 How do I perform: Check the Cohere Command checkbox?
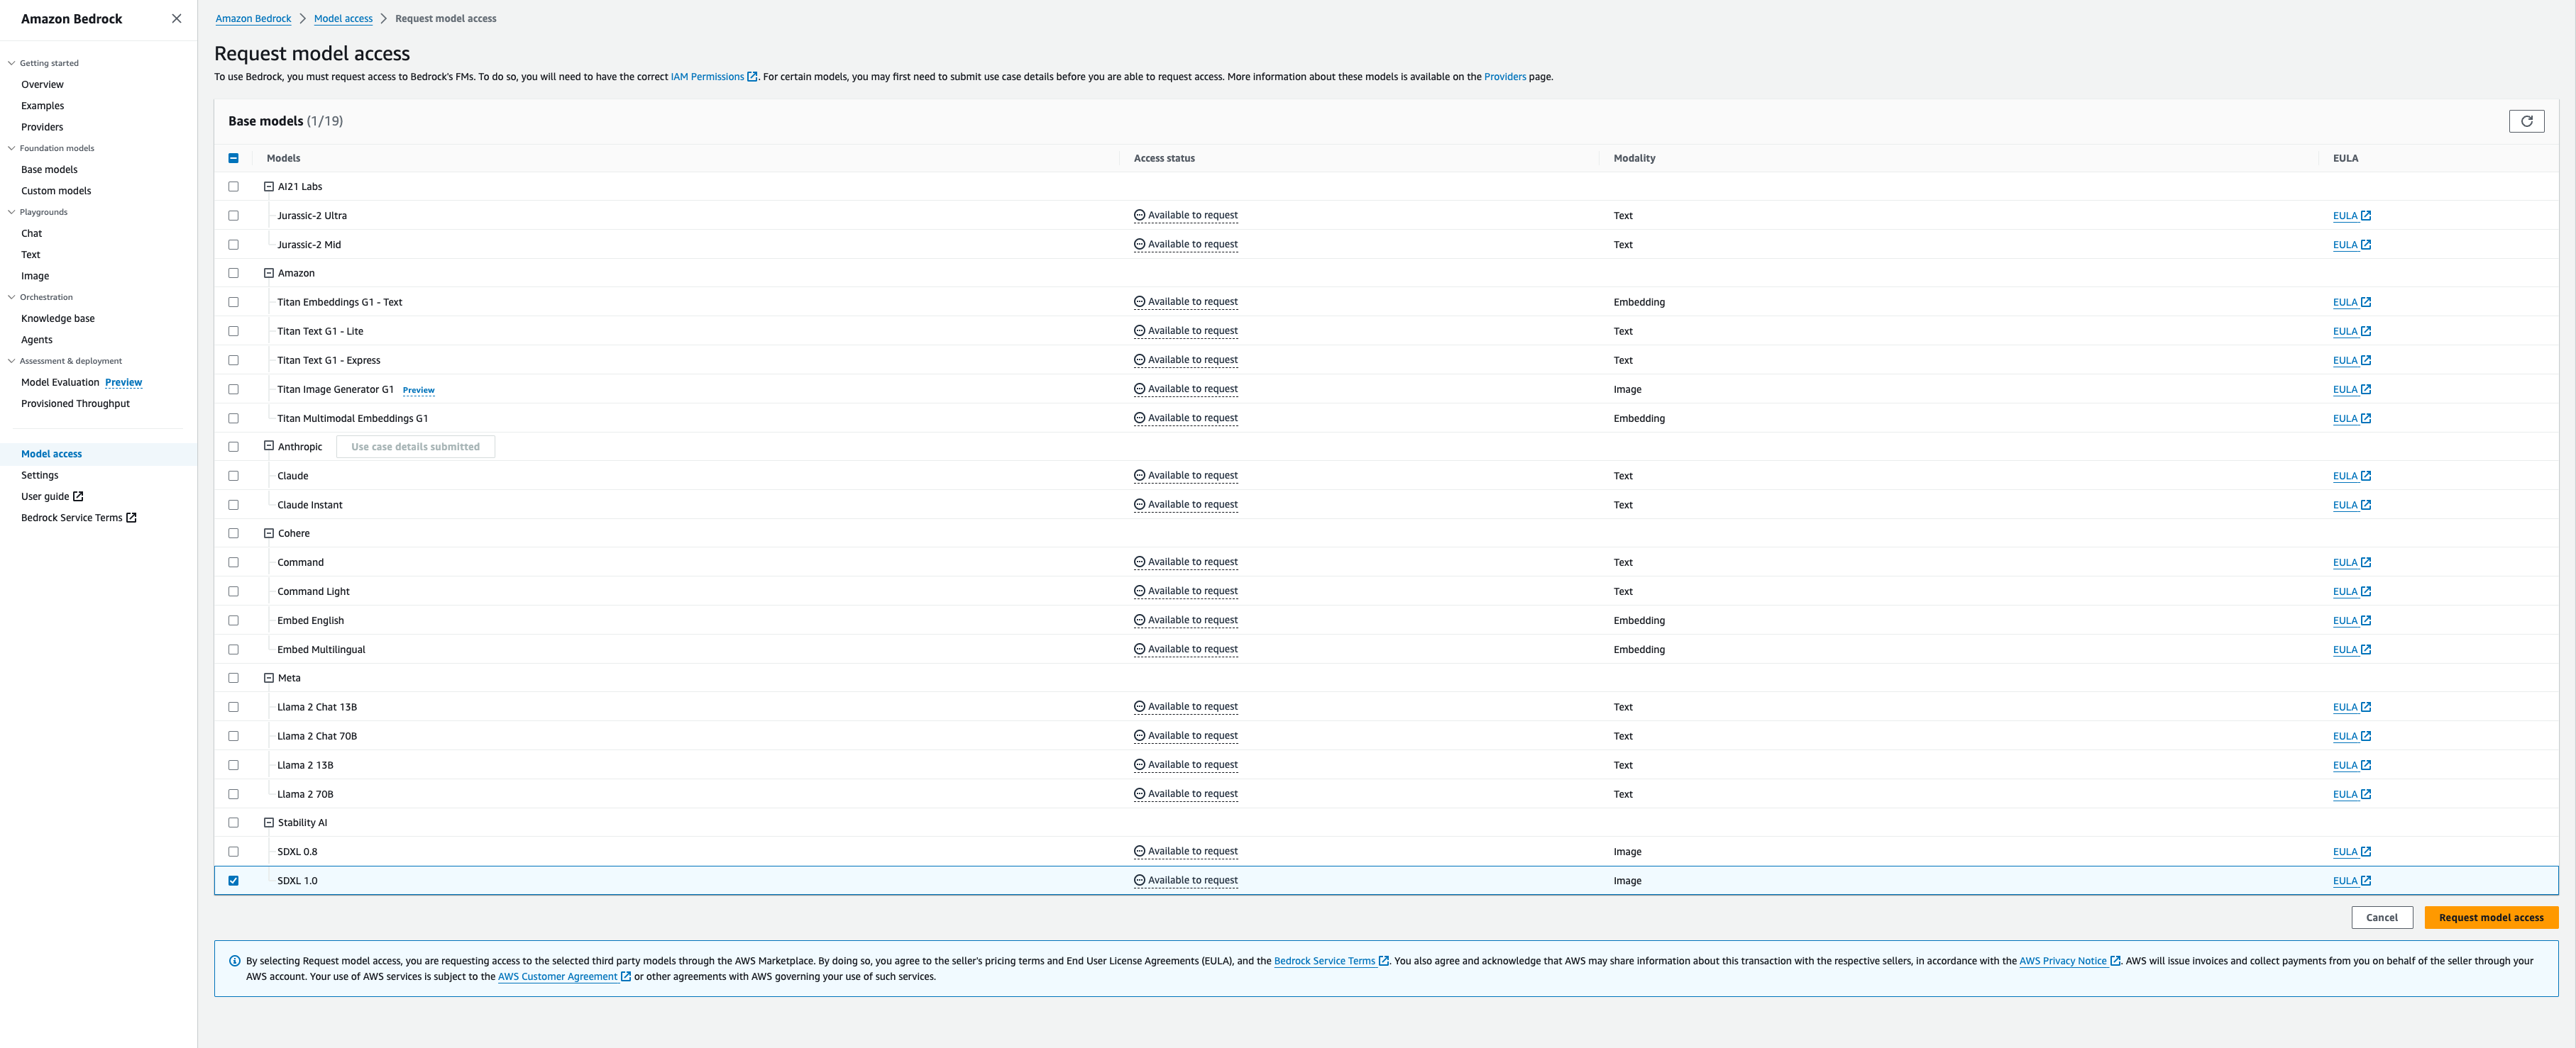pyautogui.click(x=233, y=562)
